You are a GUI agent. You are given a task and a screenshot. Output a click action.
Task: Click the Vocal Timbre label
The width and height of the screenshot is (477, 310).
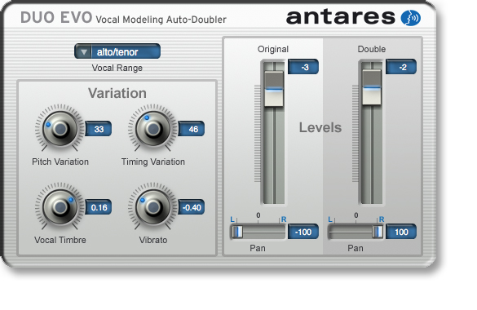tap(60, 240)
